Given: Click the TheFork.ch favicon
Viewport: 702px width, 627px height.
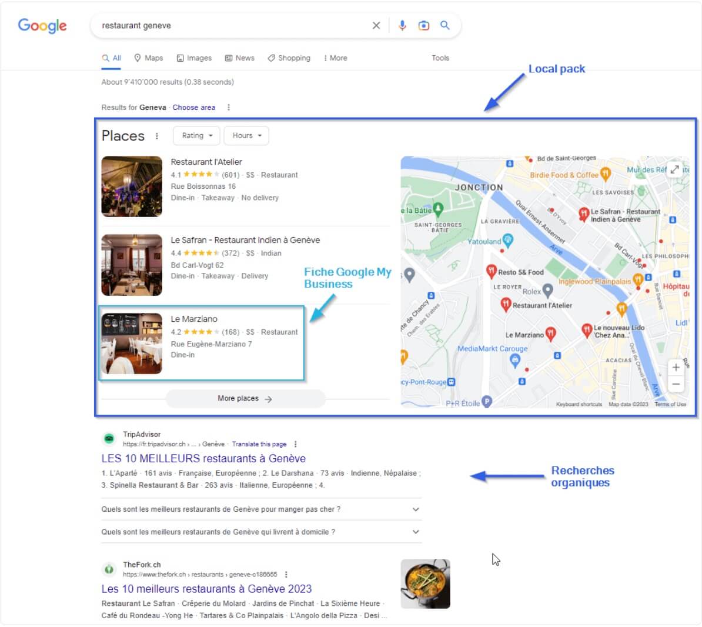Looking at the screenshot, I should click(109, 569).
